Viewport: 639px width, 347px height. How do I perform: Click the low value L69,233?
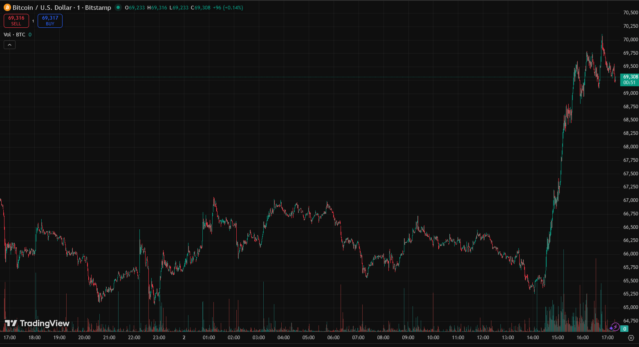pos(179,8)
